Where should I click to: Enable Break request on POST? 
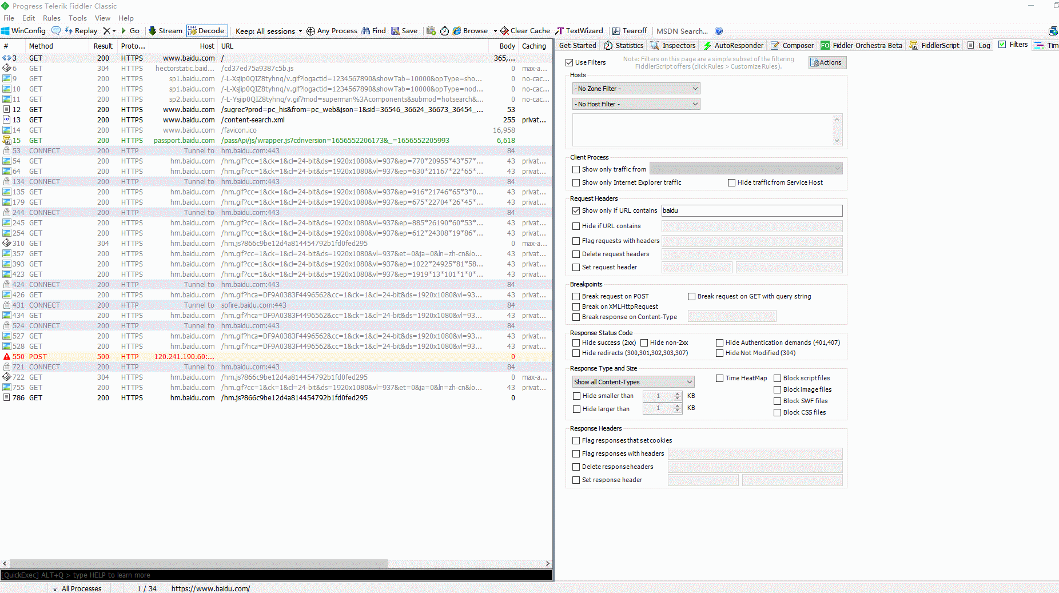[576, 297]
